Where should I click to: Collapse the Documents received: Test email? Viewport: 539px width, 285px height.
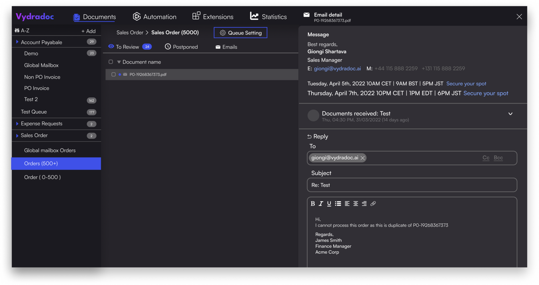(x=510, y=114)
